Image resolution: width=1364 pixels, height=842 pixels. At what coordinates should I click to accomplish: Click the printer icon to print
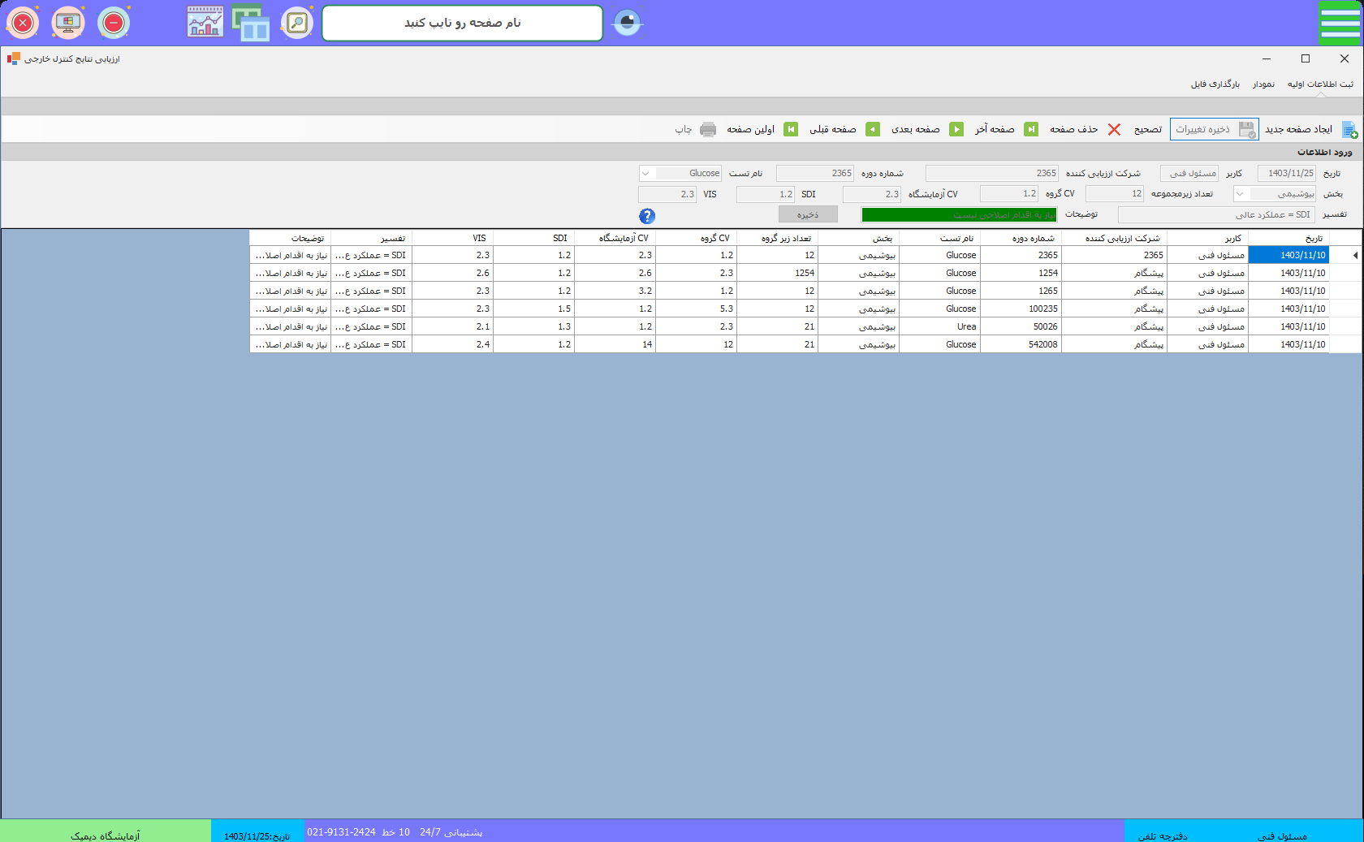pos(708,130)
